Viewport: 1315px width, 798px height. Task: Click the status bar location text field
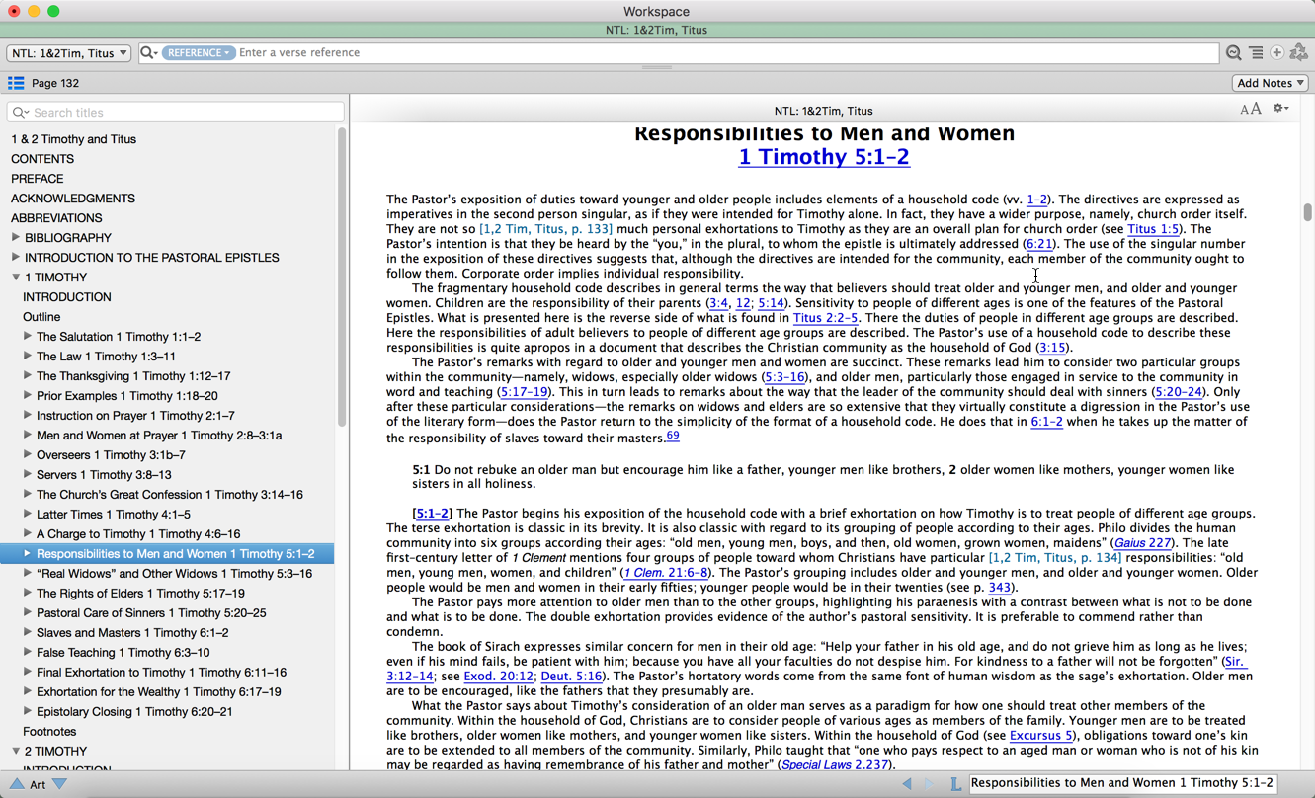[x=1122, y=783]
